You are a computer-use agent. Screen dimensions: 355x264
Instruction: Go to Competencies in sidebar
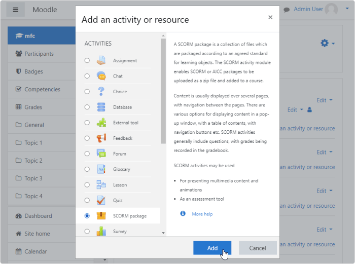tap(42, 89)
